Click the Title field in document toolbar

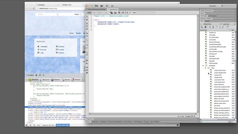point(146,13)
